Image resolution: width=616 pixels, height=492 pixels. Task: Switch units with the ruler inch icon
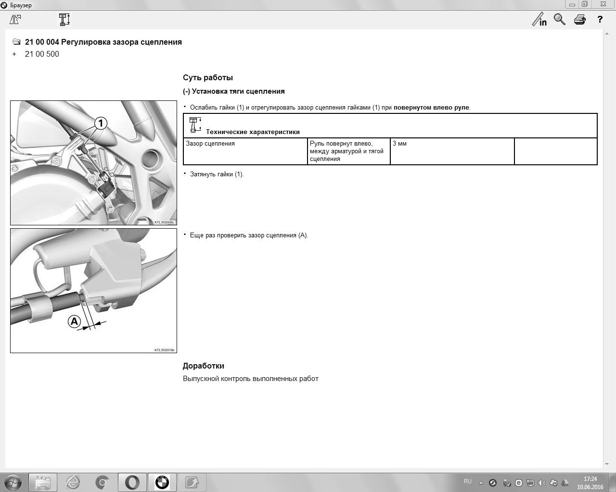click(539, 20)
